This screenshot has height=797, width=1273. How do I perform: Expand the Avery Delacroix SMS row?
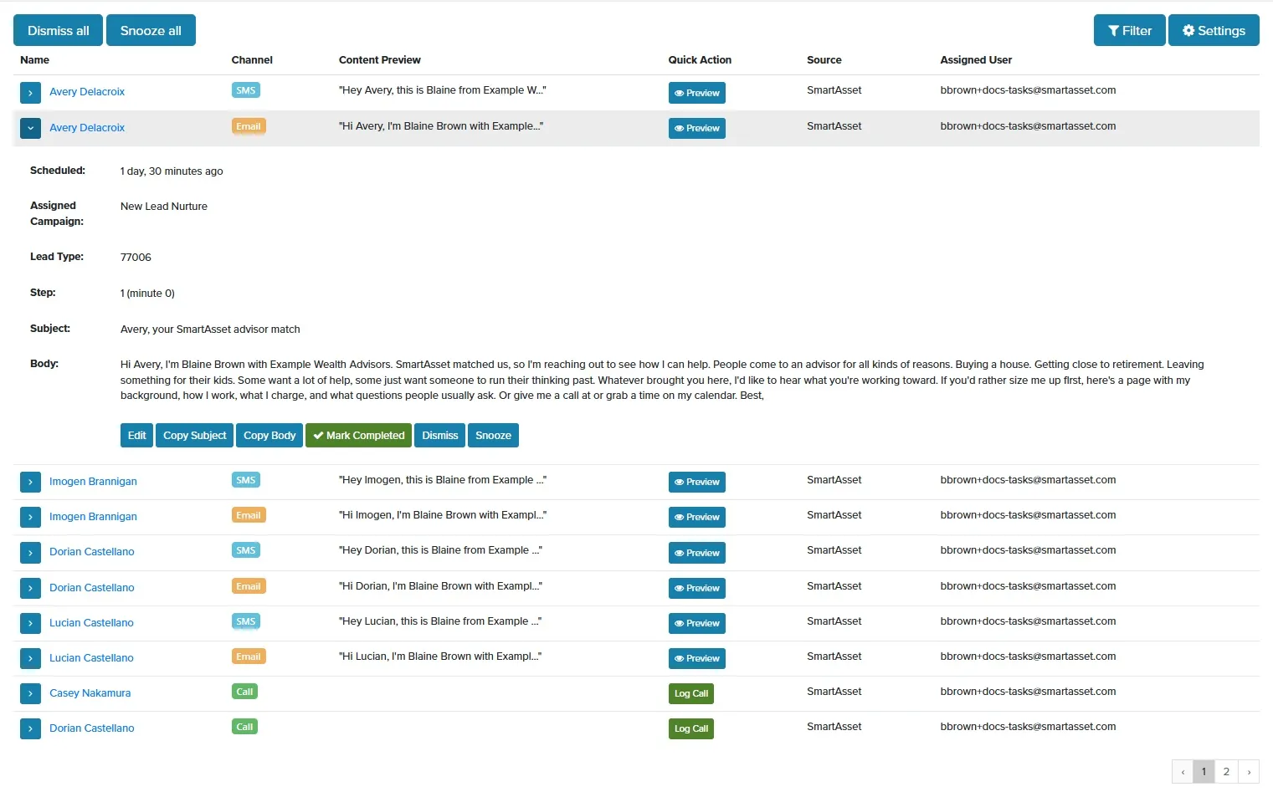click(30, 92)
